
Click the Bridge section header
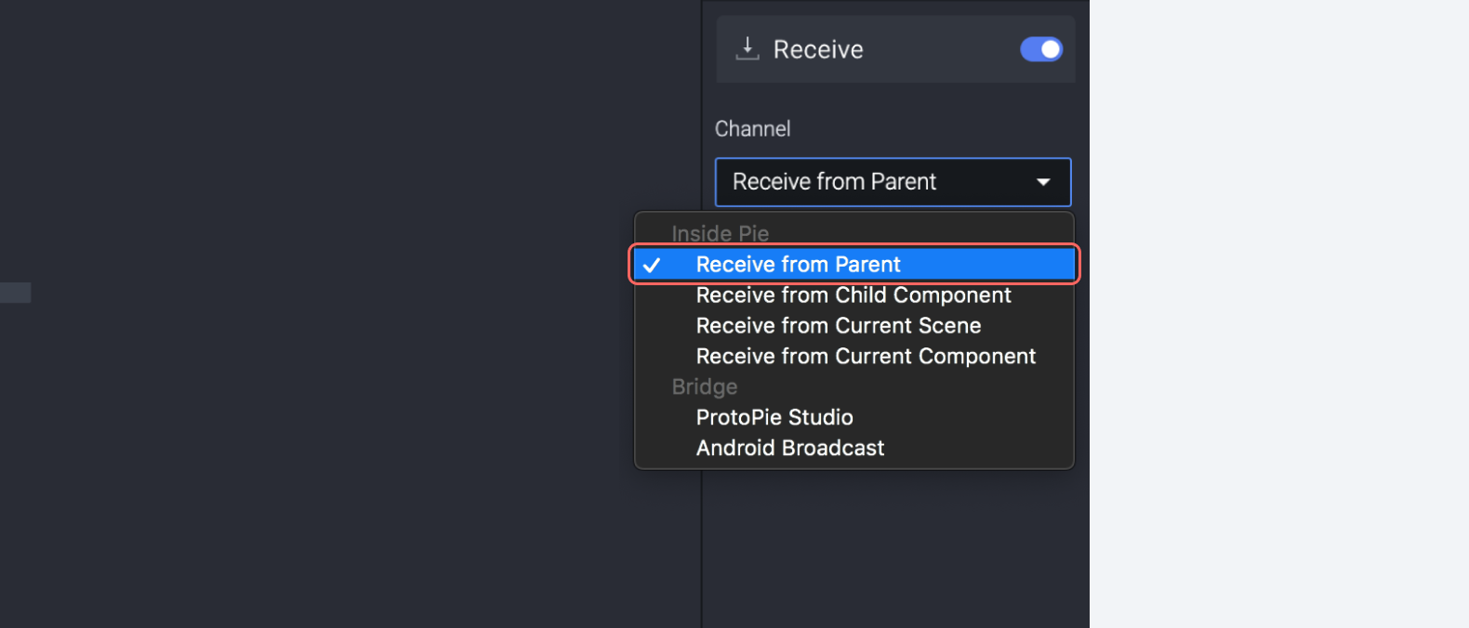[704, 386]
